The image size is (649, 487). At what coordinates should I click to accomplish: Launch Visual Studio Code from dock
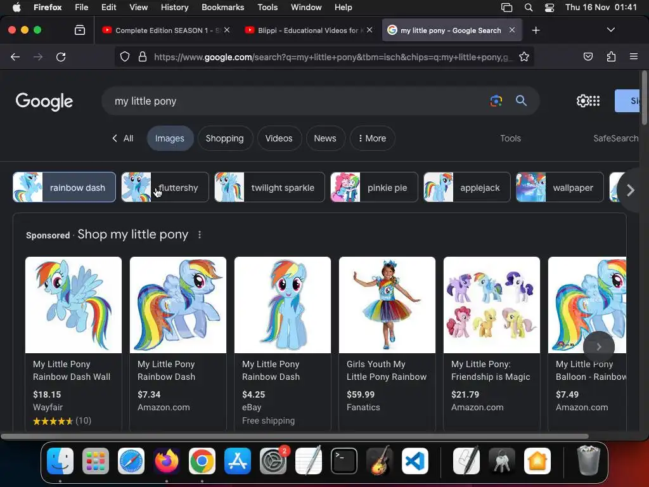(x=414, y=461)
